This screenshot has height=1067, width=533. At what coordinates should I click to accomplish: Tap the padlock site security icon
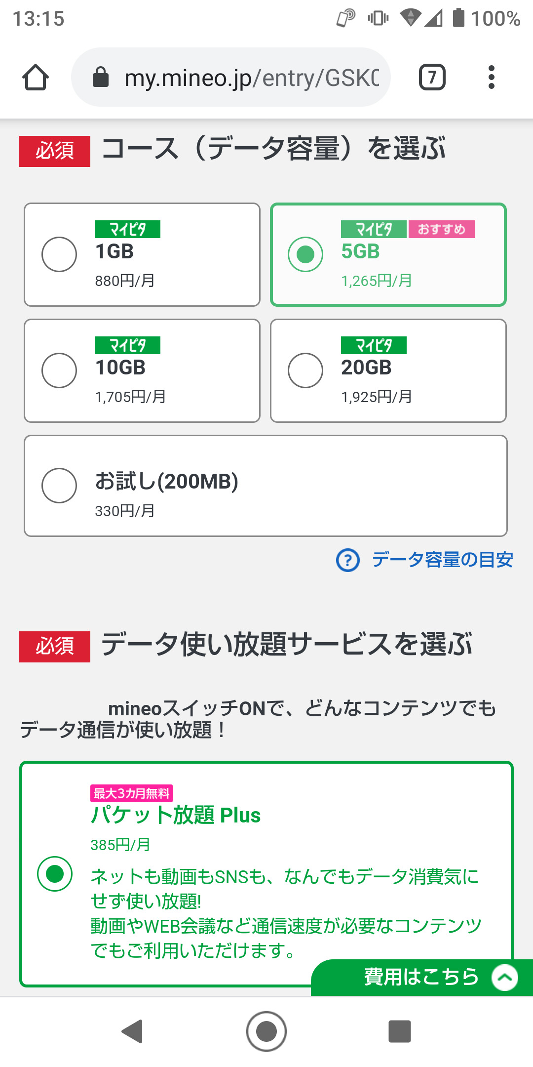coord(101,78)
